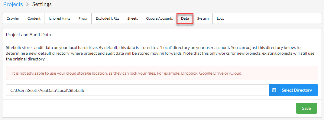Open the Projects breadcrumb link
Screen dimensions: 324x120
point(13,4)
